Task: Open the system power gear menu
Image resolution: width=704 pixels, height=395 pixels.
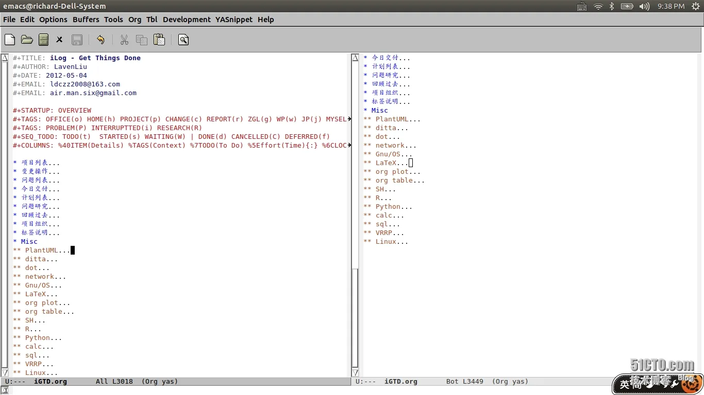Action: tap(696, 6)
